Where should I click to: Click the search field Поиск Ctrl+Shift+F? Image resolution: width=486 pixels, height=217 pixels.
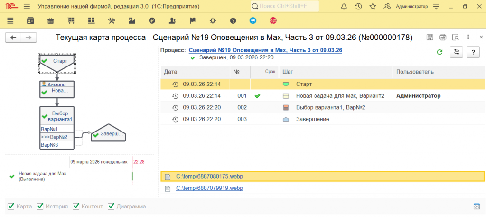(285, 6)
